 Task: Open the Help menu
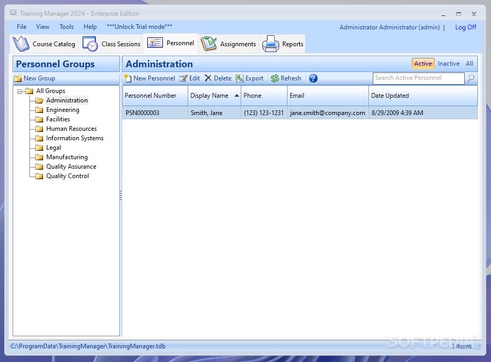pyautogui.click(x=90, y=27)
